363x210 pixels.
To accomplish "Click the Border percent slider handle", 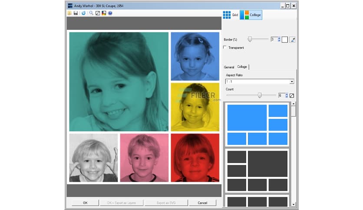I will [x=250, y=39].
